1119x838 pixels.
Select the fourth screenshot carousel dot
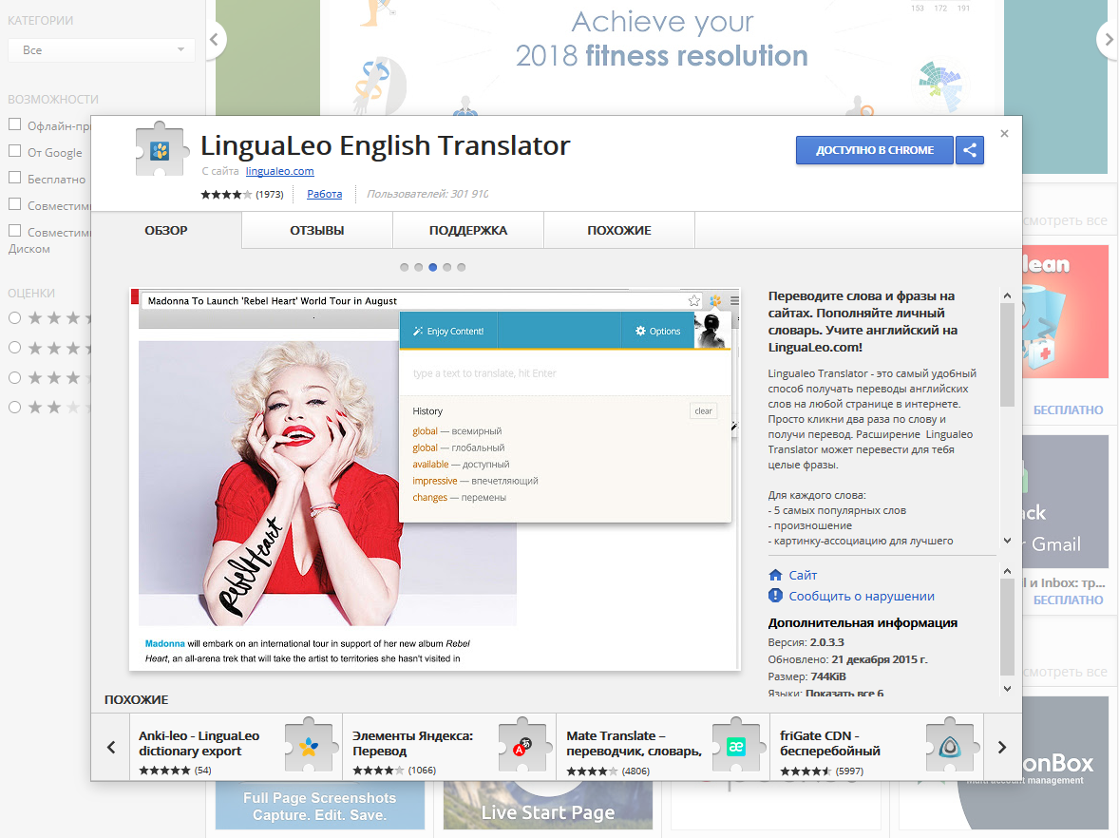pyautogui.click(x=446, y=267)
